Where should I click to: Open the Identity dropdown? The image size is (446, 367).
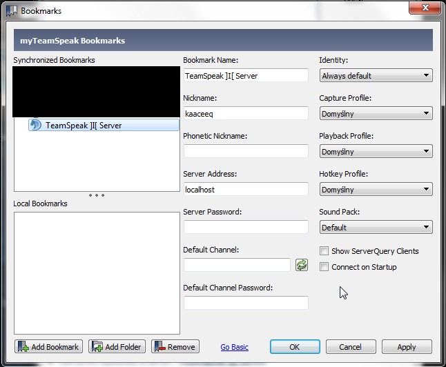pyautogui.click(x=376, y=76)
